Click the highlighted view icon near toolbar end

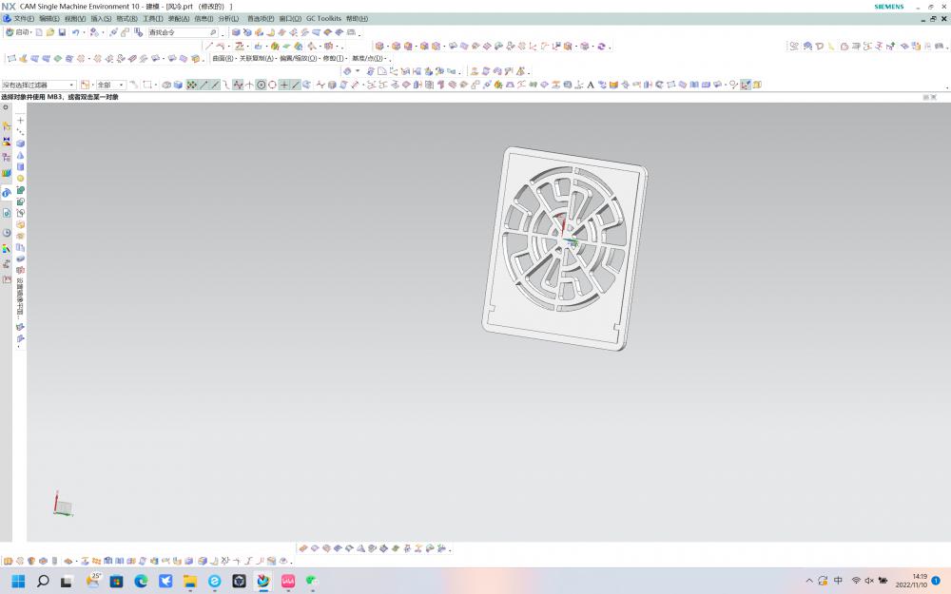(746, 85)
